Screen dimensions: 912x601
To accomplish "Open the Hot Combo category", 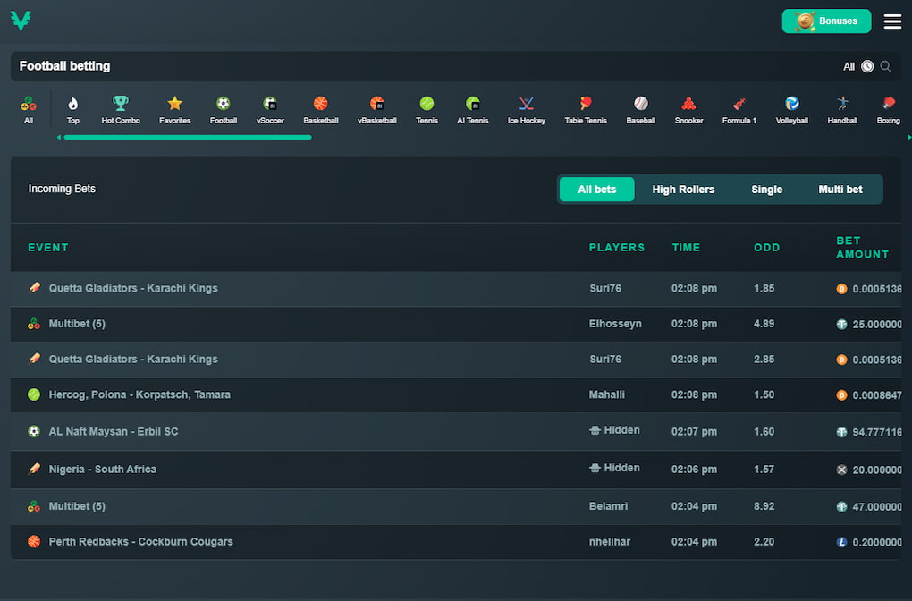I will 121,109.
